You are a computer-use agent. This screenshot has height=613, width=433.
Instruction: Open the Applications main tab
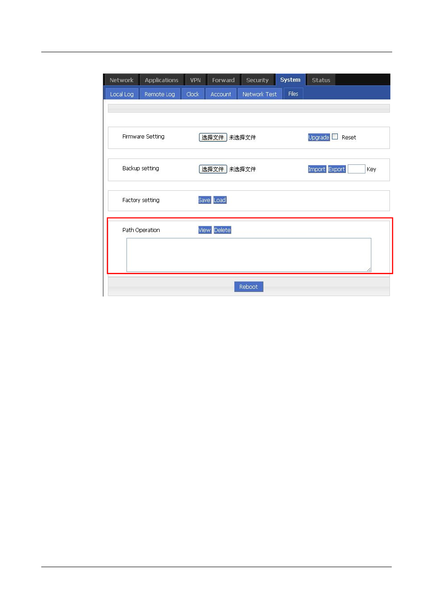coord(161,80)
